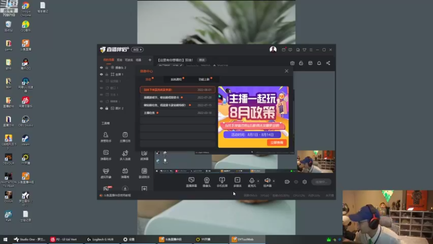Open the 歌词助手 tool
Image resolution: width=433 pixels, height=244 pixels.
(x=144, y=173)
